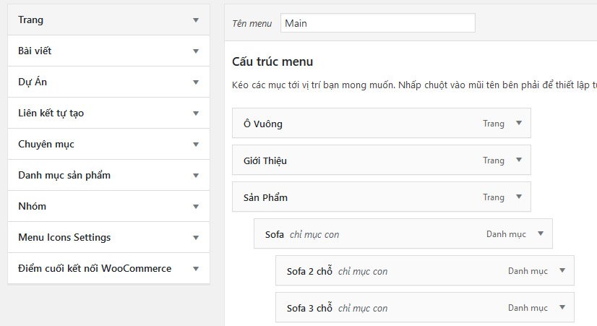Select the Giới Thiệu menu item title
The image size is (597, 326).
coord(265,160)
